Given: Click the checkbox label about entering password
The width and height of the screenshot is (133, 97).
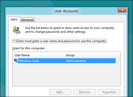Looking at the screenshot, I should tap(61, 41).
